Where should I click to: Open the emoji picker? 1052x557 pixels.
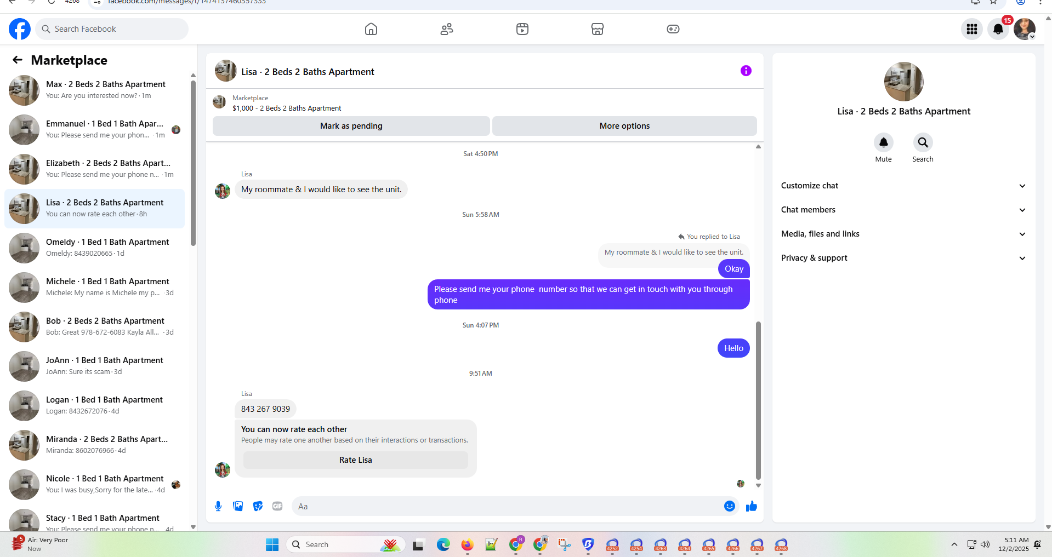(729, 506)
